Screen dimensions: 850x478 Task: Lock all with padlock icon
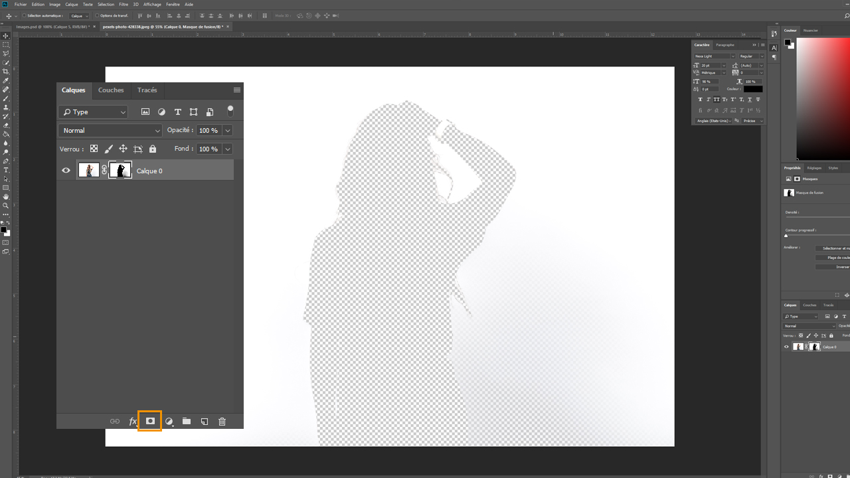tap(153, 149)
